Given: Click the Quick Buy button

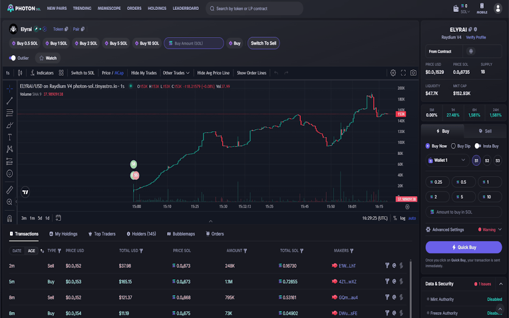Looking at the screenshot, I should [464, 247].
